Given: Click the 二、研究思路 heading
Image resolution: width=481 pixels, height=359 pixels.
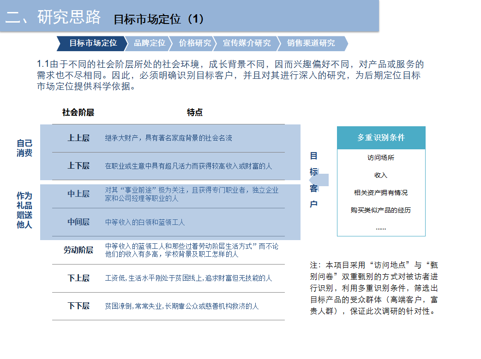Looking at the screenshot, I should [x=54, y=17].
